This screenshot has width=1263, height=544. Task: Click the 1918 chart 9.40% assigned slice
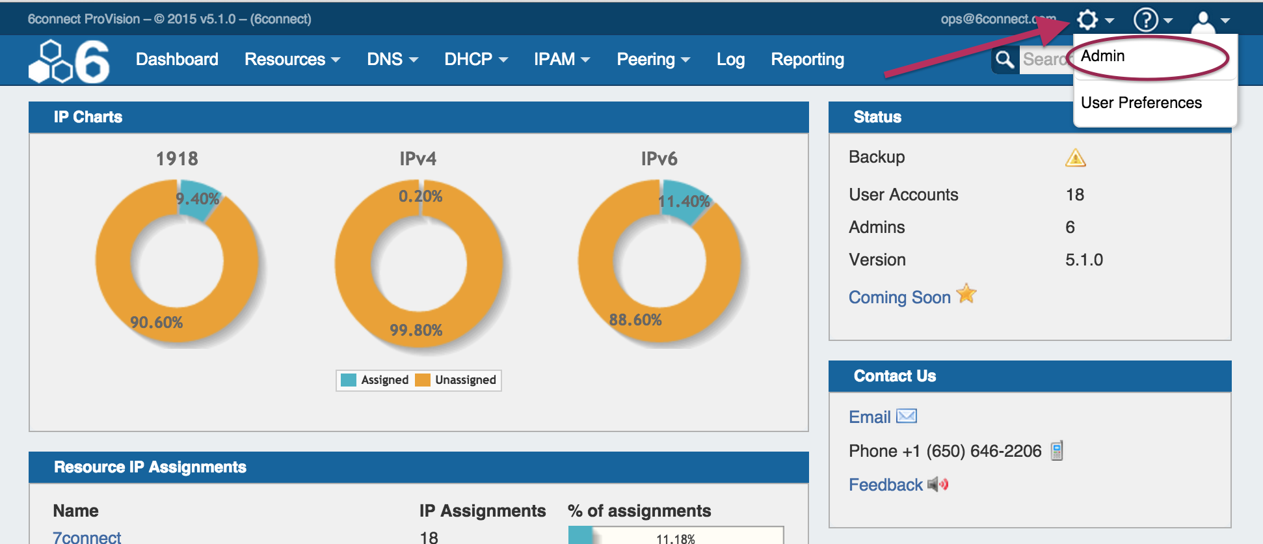click(200, 199)
